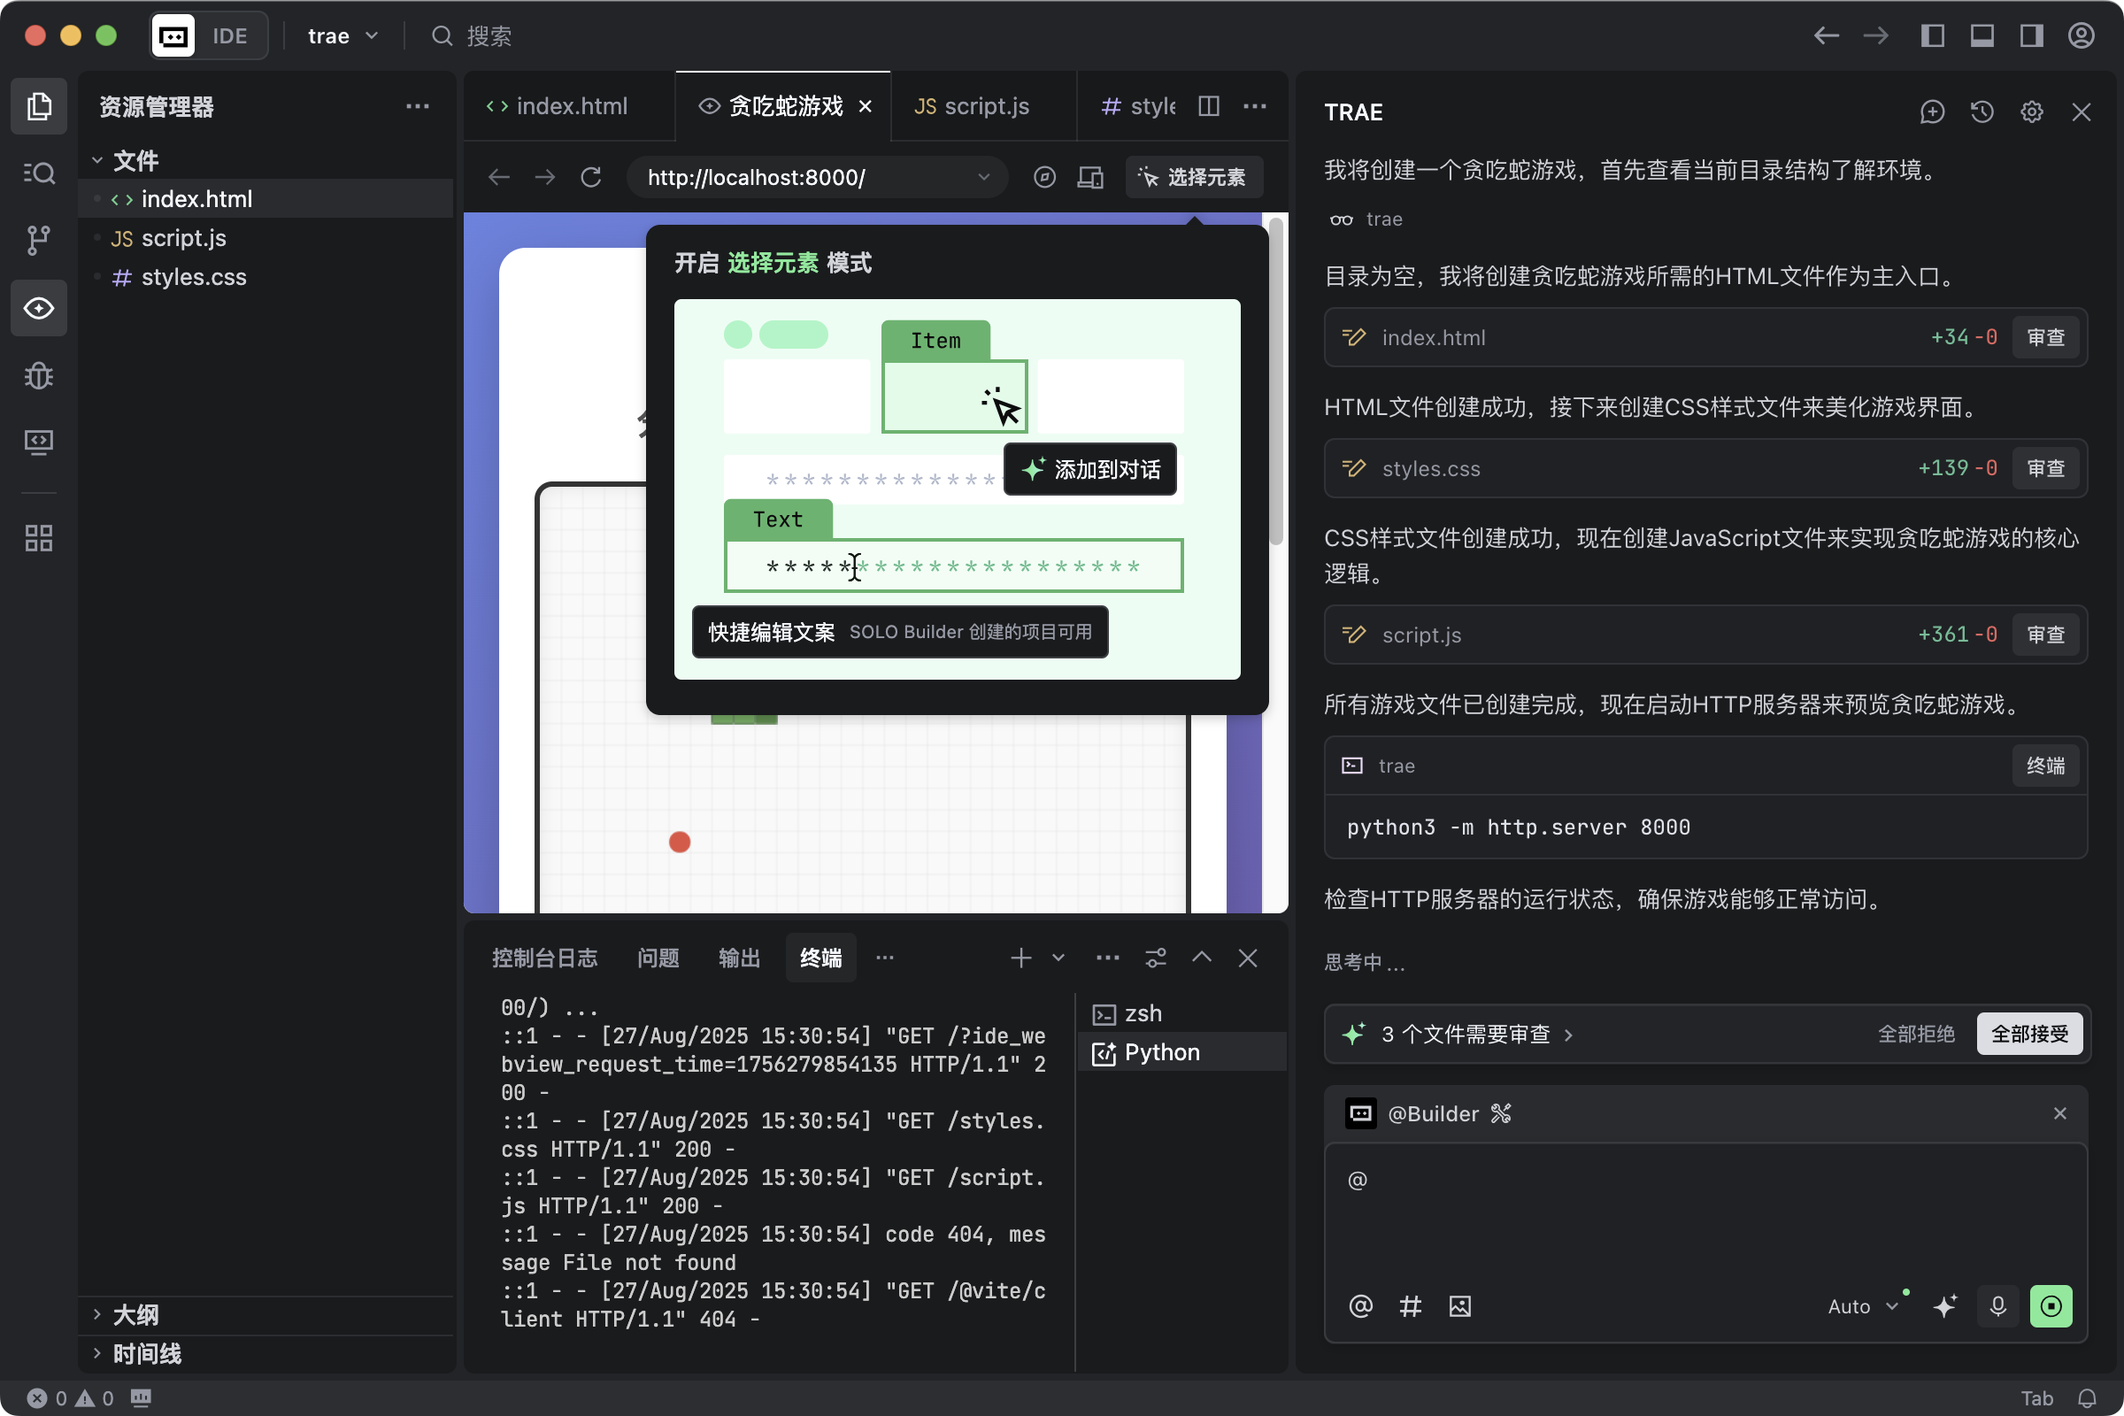
Task: Click 审查 for index.html
Action: point(2045,337)
